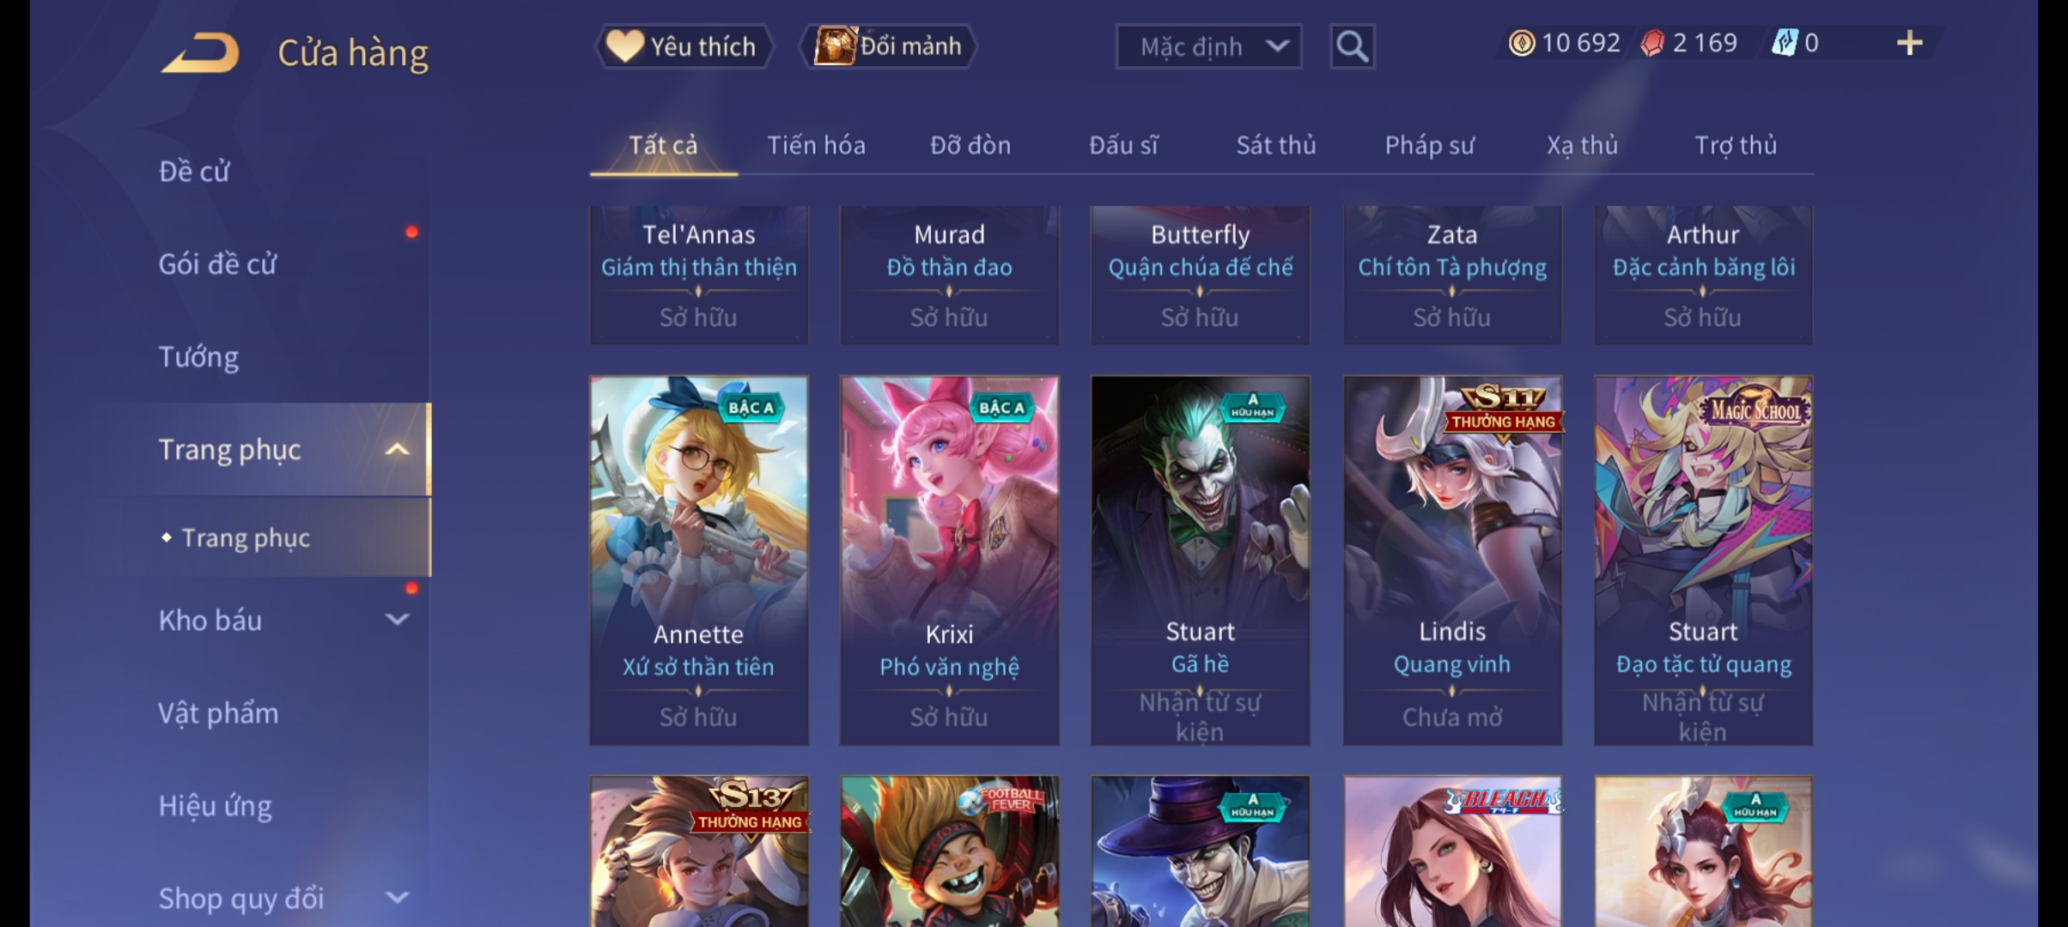Screen dimensions: 2068x927
Task: Open the search magnifier icon
Action: 1352,46
